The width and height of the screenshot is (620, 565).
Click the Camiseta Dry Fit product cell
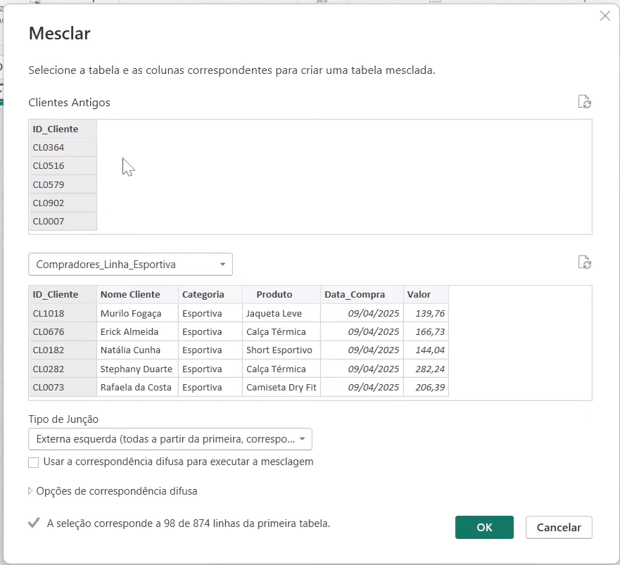coord(281,387)
